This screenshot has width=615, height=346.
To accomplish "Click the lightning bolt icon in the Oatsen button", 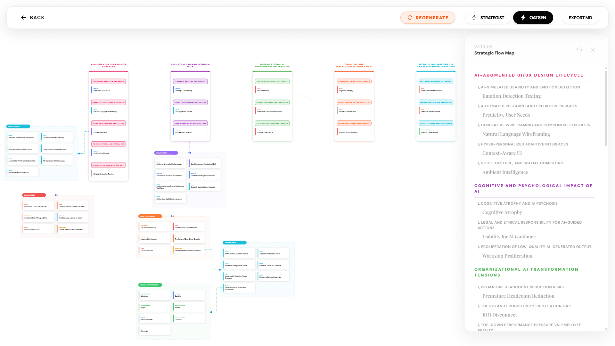I will pos(523,18).
